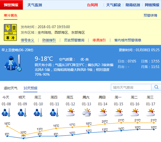The image size is (161, 142).
Task: Click Wednesday 01-17 weather icon
Action: 150,113
